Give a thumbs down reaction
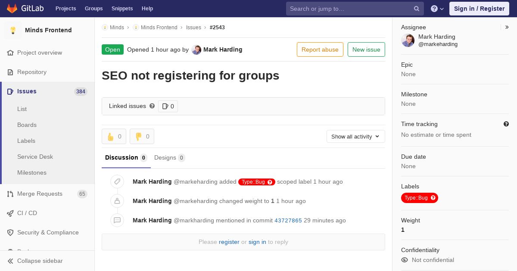This screenshot has height=271, width=517. pyautogui.click(x=142, y=136)
